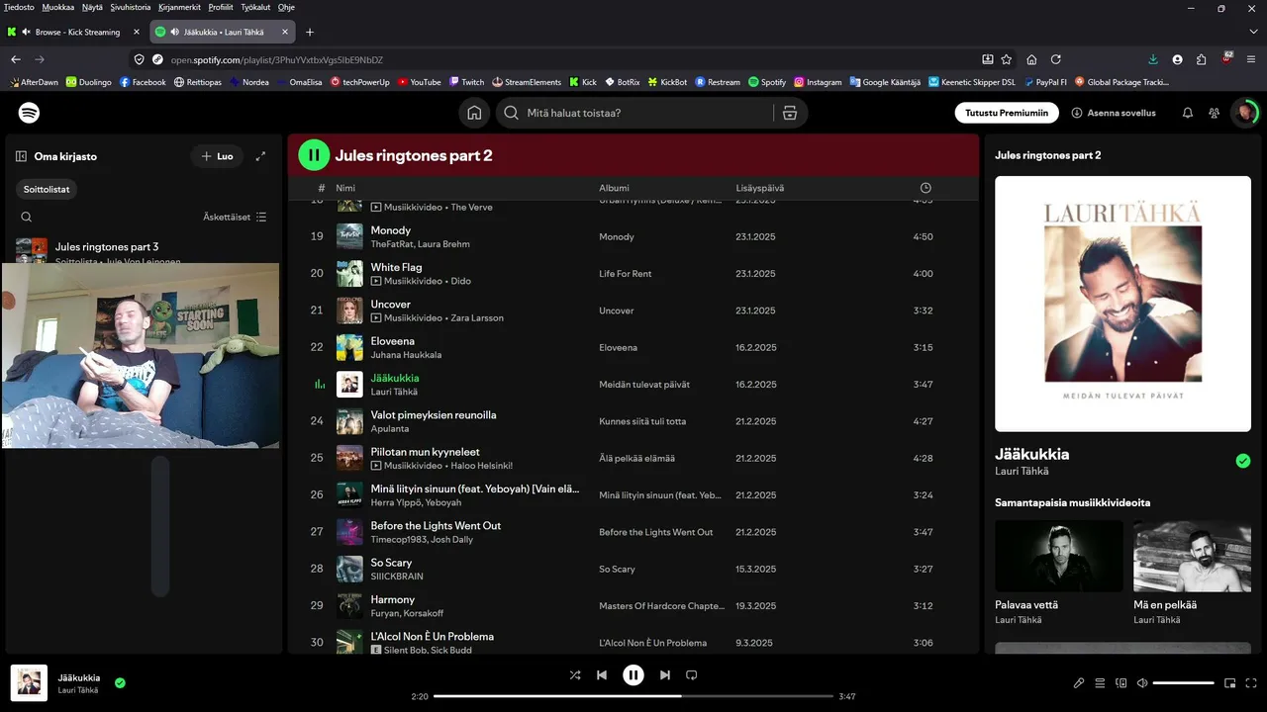Image resolution: width=1267 pixels, height=712 pixels.
Task: Open the Eloveena album link
Action: [618, 348]
